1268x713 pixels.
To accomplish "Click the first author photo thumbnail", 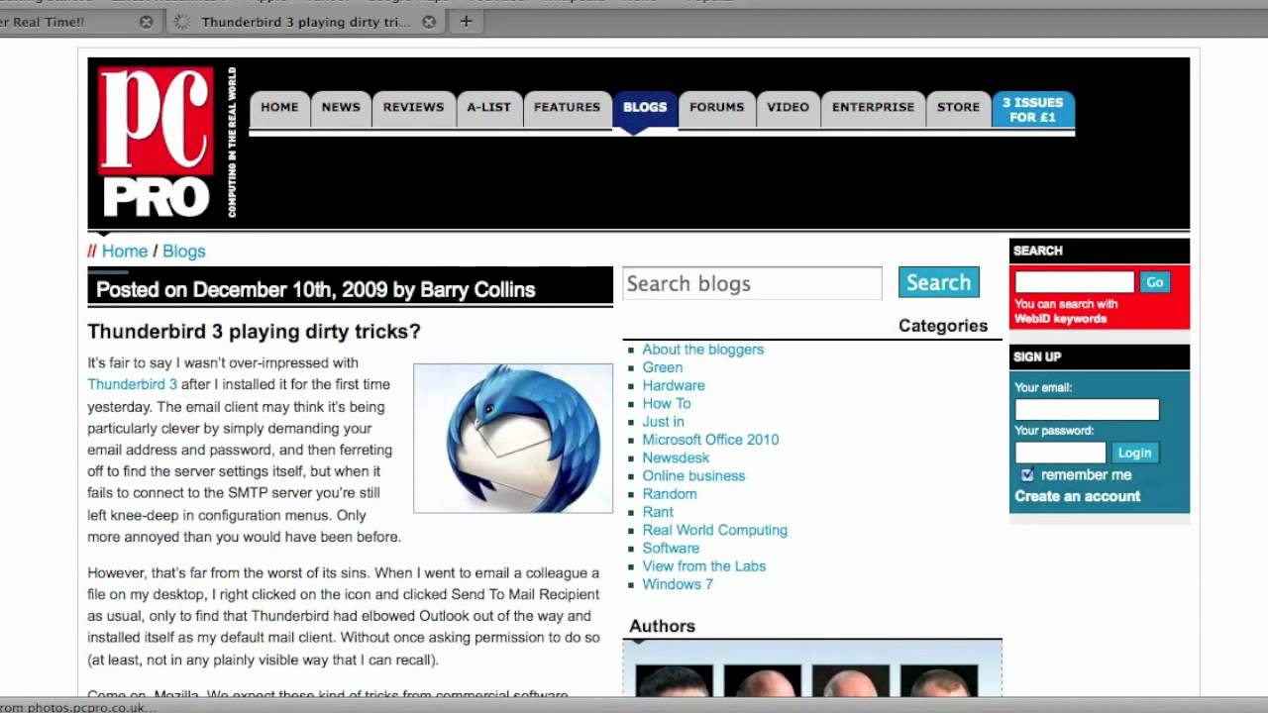I will [x=674, y=681].
